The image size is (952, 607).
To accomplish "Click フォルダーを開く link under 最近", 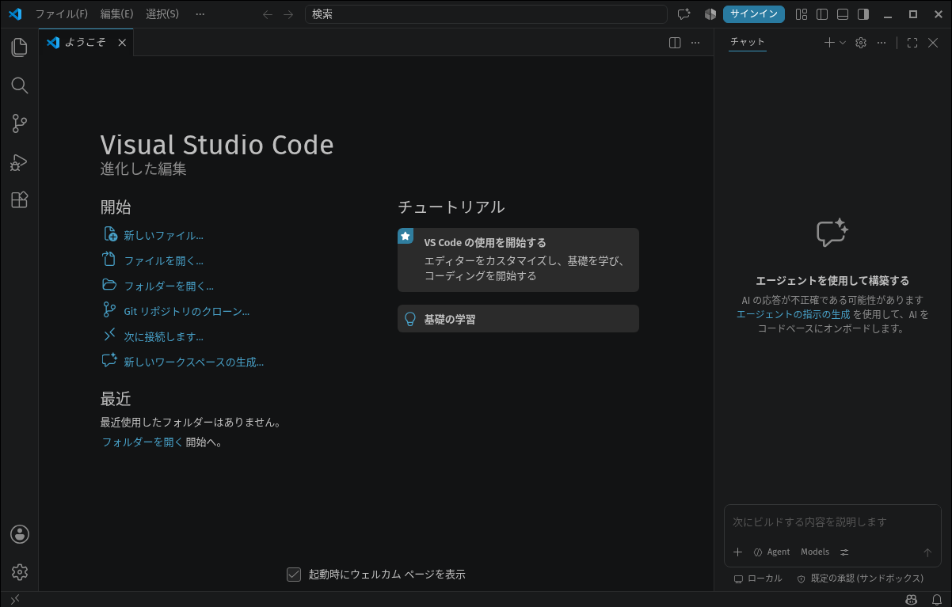I will (143, 442).
